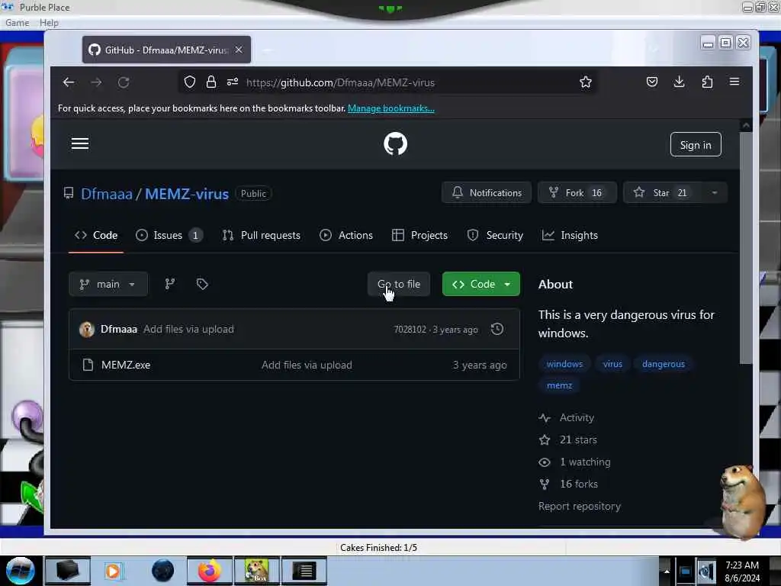This screenshot has width=781, height=586.
Task: Open the Insights tab
Action: 570,235
